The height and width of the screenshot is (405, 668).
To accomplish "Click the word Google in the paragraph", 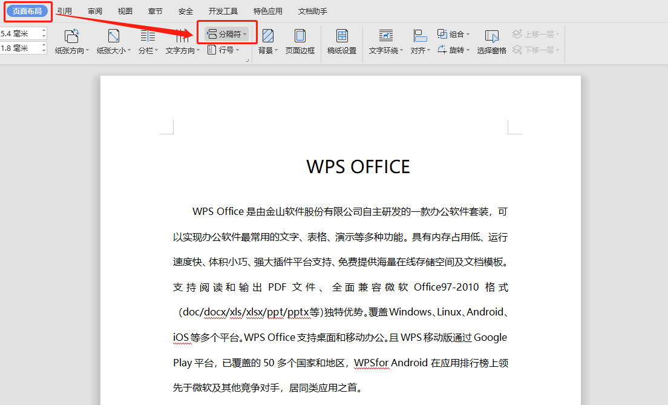I will [x=490, y=338].
